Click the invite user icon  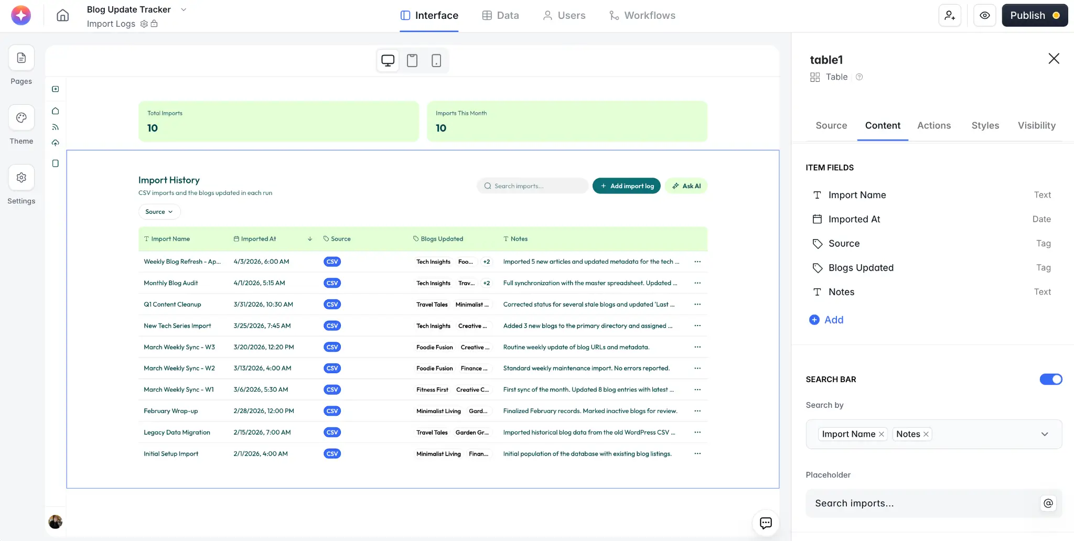click(950, 15)
